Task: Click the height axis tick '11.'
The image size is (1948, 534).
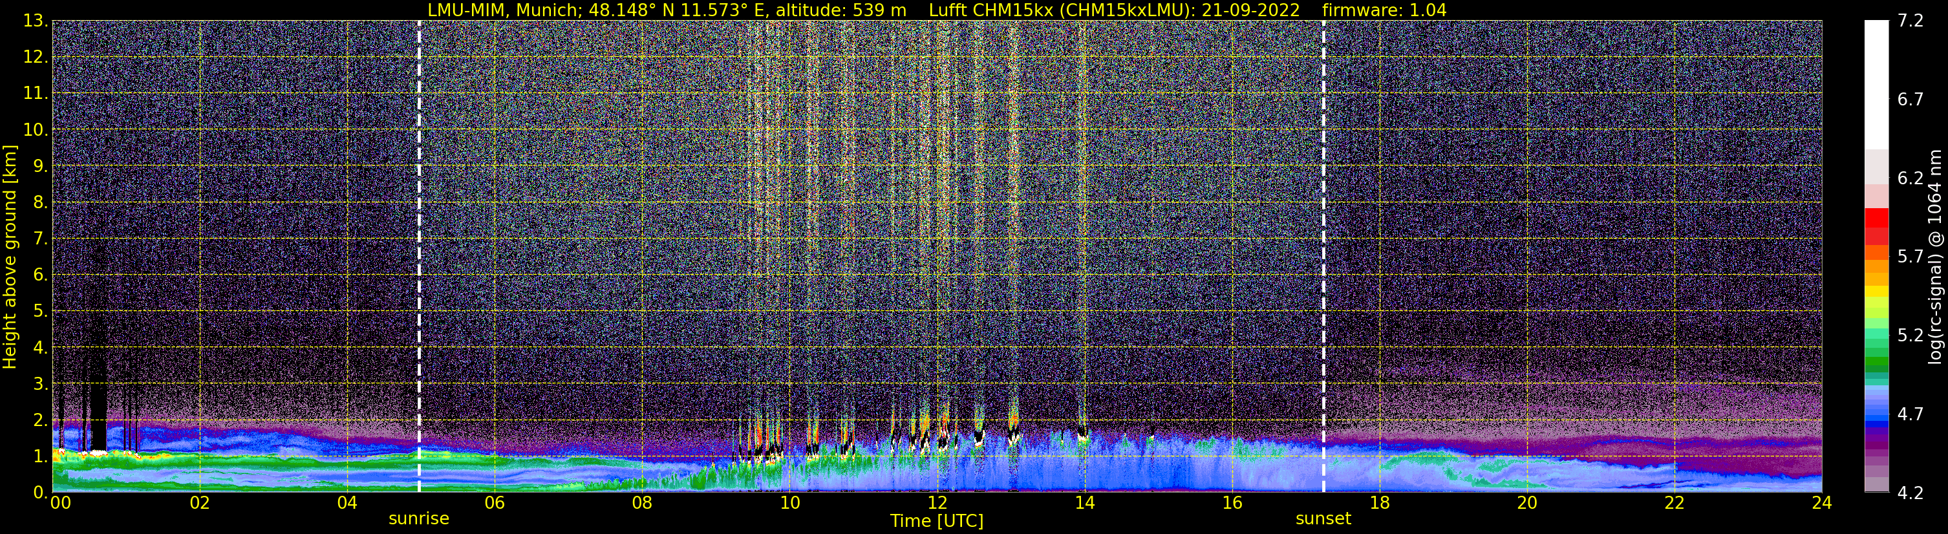Action: 36,93
